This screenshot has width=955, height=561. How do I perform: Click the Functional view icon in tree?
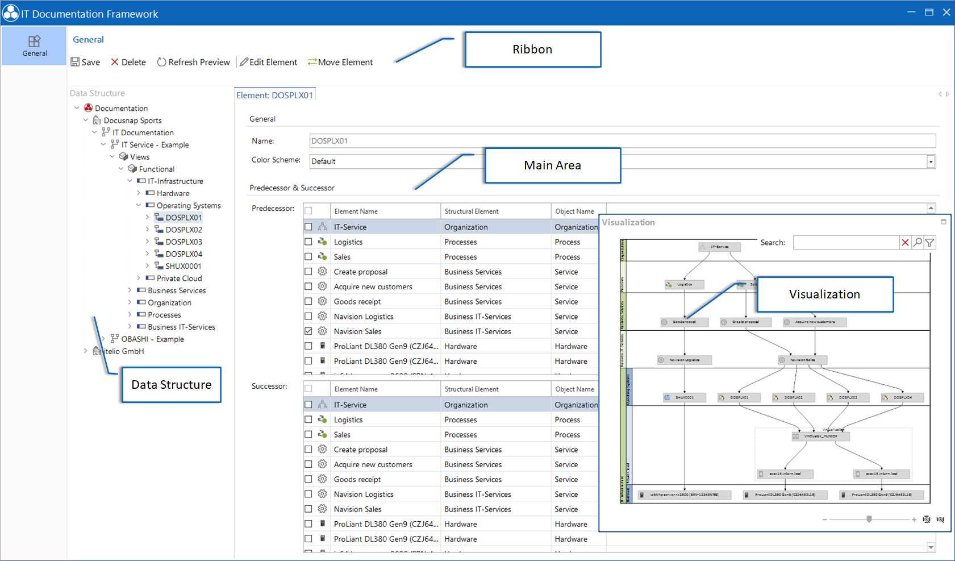(x=132, y=169)
